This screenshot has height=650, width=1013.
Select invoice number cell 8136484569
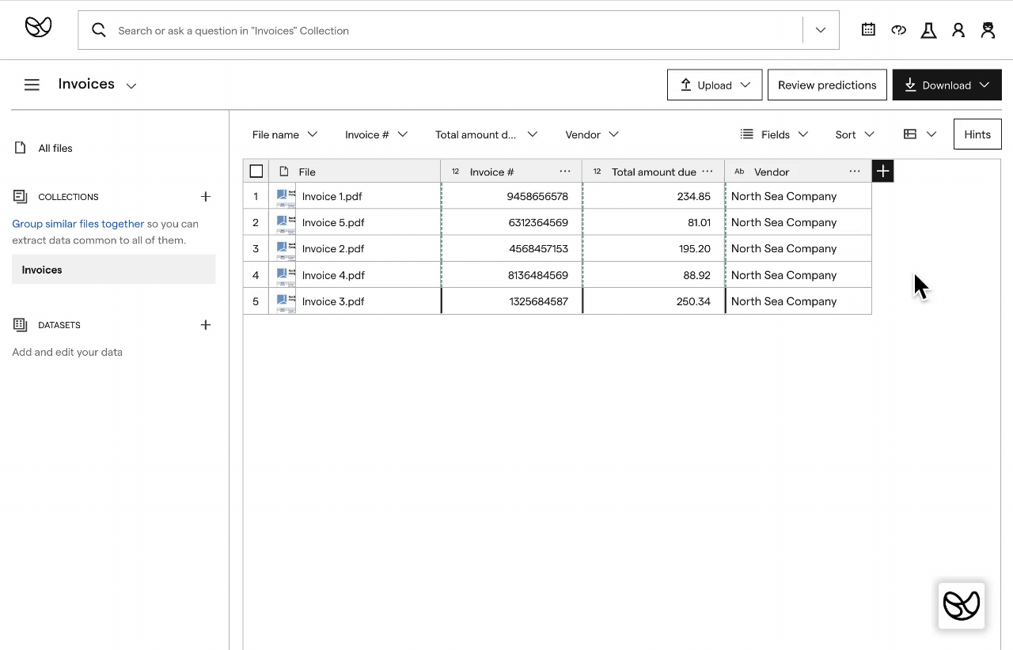coord(511,275)
